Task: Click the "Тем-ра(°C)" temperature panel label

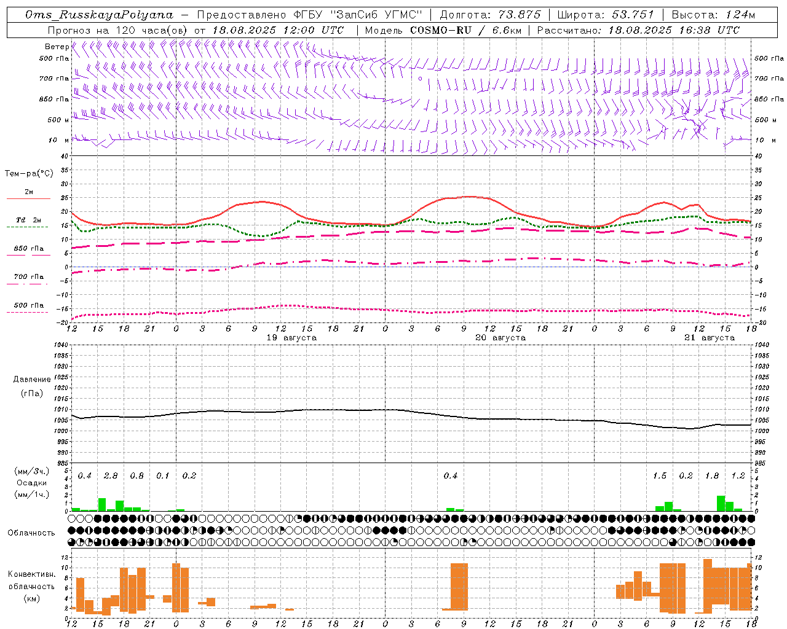Action: pyautogui.click(x=29, y=174)
